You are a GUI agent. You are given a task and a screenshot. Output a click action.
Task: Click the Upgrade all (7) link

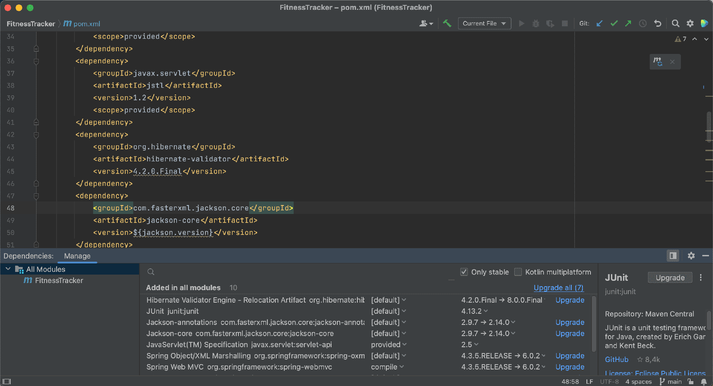(558, 287)
